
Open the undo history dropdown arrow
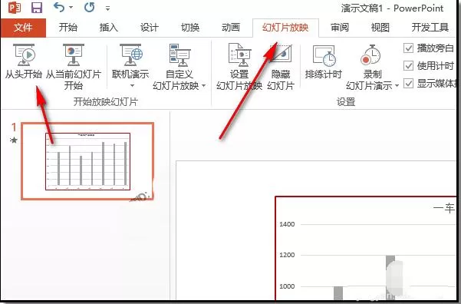pyautogui.click(x=71, y=8)
